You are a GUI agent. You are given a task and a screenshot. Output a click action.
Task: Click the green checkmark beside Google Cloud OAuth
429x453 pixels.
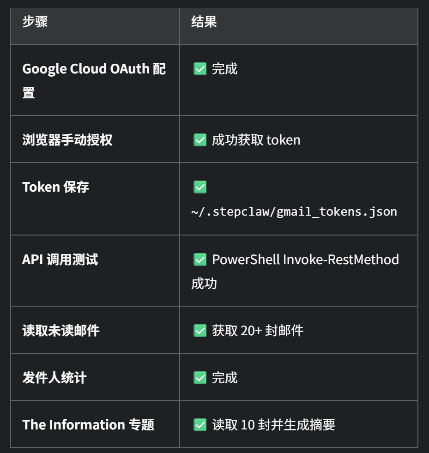point(200,69)
